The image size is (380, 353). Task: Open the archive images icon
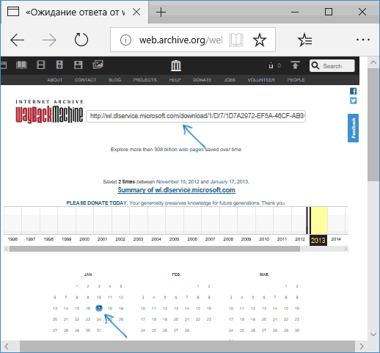98,65
